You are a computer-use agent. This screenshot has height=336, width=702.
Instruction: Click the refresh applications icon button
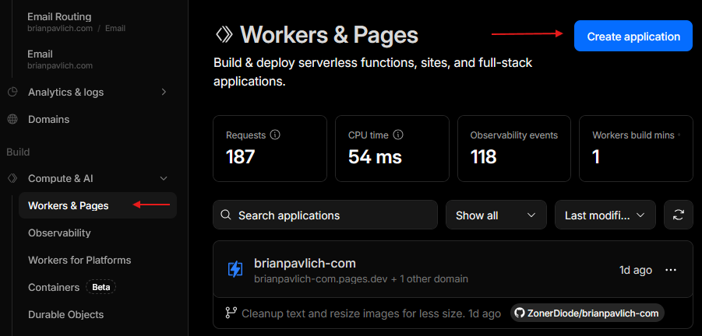click(x=678, y=215)
